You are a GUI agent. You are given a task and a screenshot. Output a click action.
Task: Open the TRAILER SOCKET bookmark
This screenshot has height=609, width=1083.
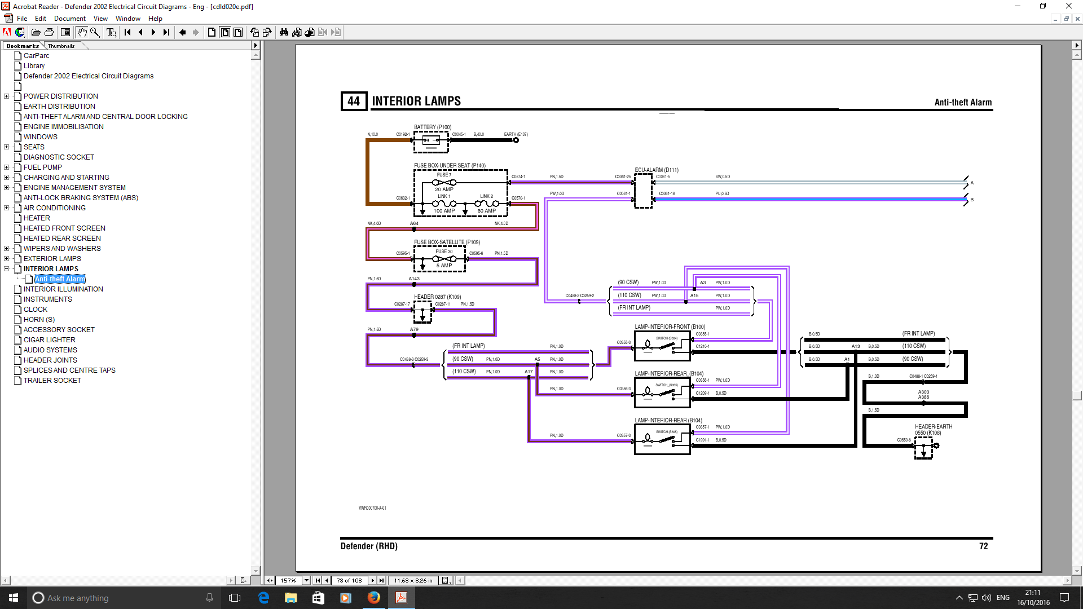tap(52, 381)
